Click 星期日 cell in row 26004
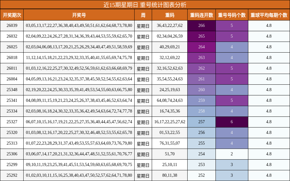Screen dimensions: 290x181 tap(143, 79)
